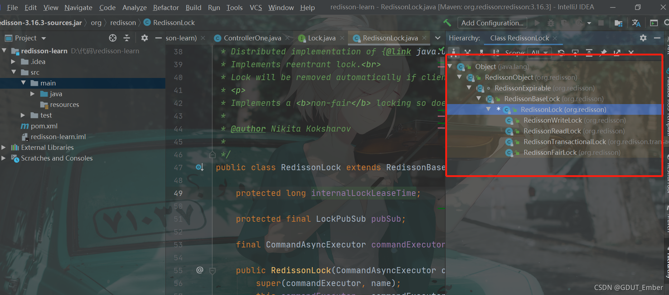This screenshot has width=669, height=295.
Task: Collapse the Object hierarchy node
Action: coord(450,66)
